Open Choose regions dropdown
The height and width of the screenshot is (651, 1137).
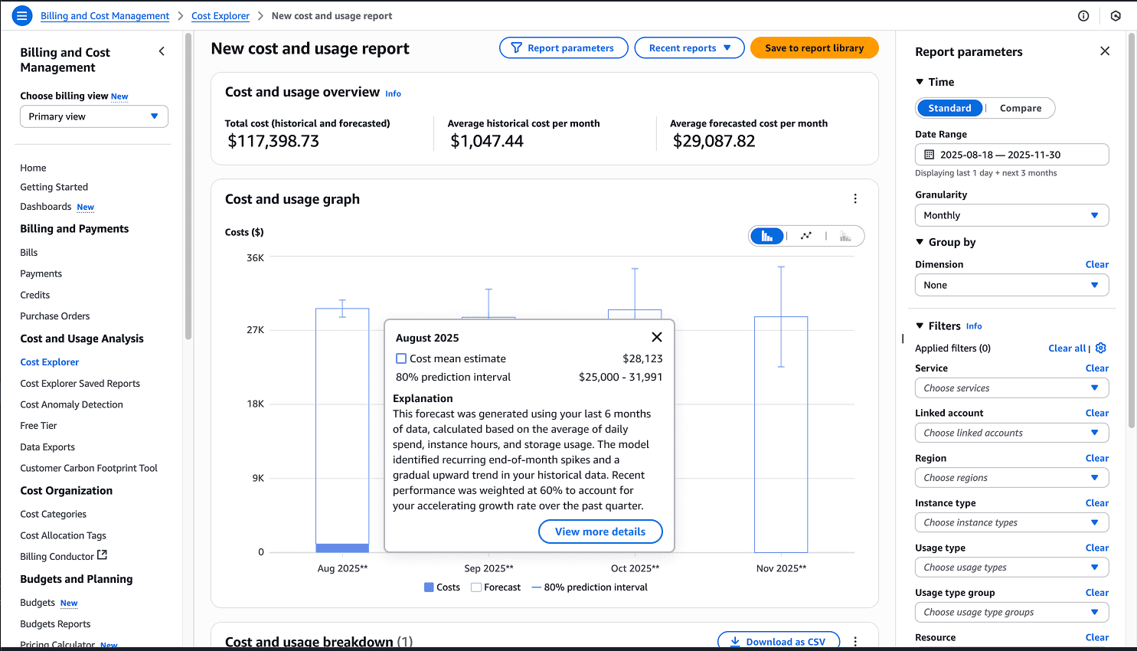(x=1011, y=478)
